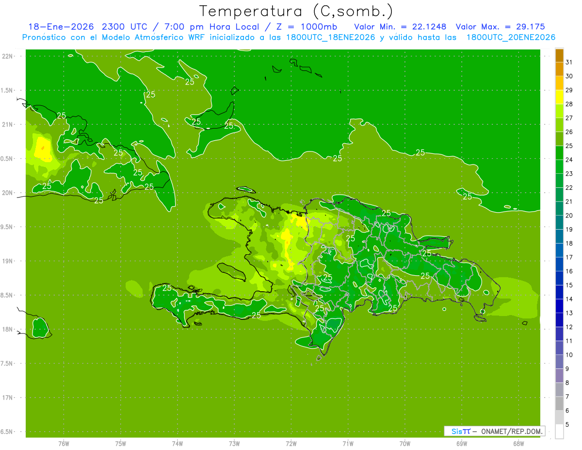Click the "2300 UTC" time label
Screen dimensions: 582x450
pos(124,27)
